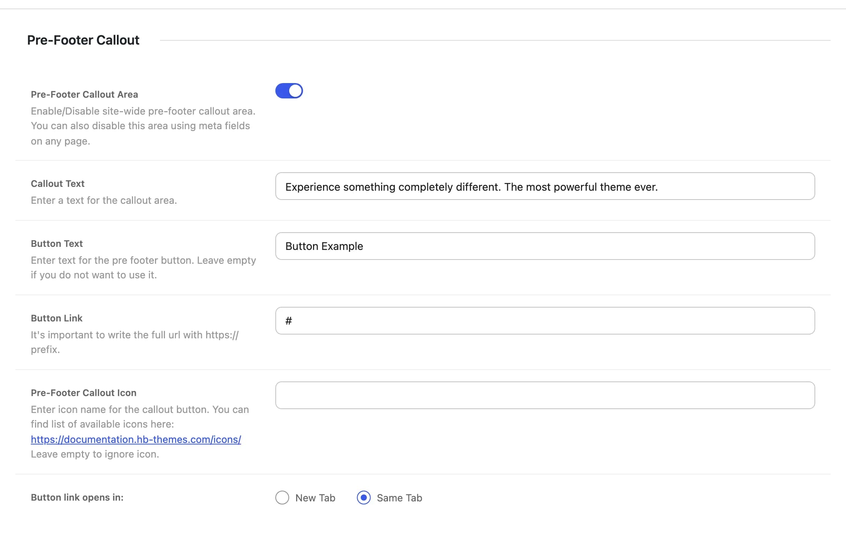Select the New Tab radio button
The width and height of the screenshot is (846, 536).
(x=282, y=498)
